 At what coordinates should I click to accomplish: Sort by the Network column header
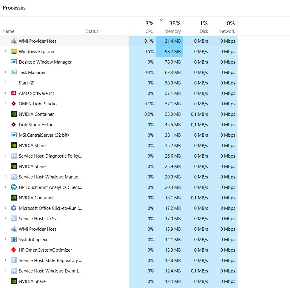(226, 31)
